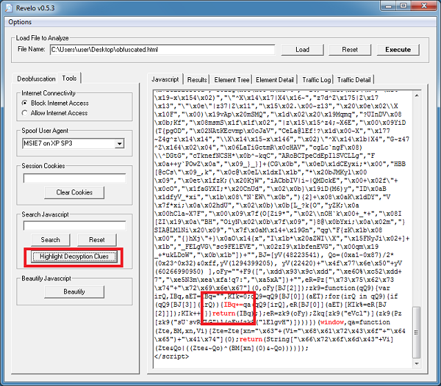Select Block Internet Access radio button
The height and width of the screenshot is (386, 441).
26,103
